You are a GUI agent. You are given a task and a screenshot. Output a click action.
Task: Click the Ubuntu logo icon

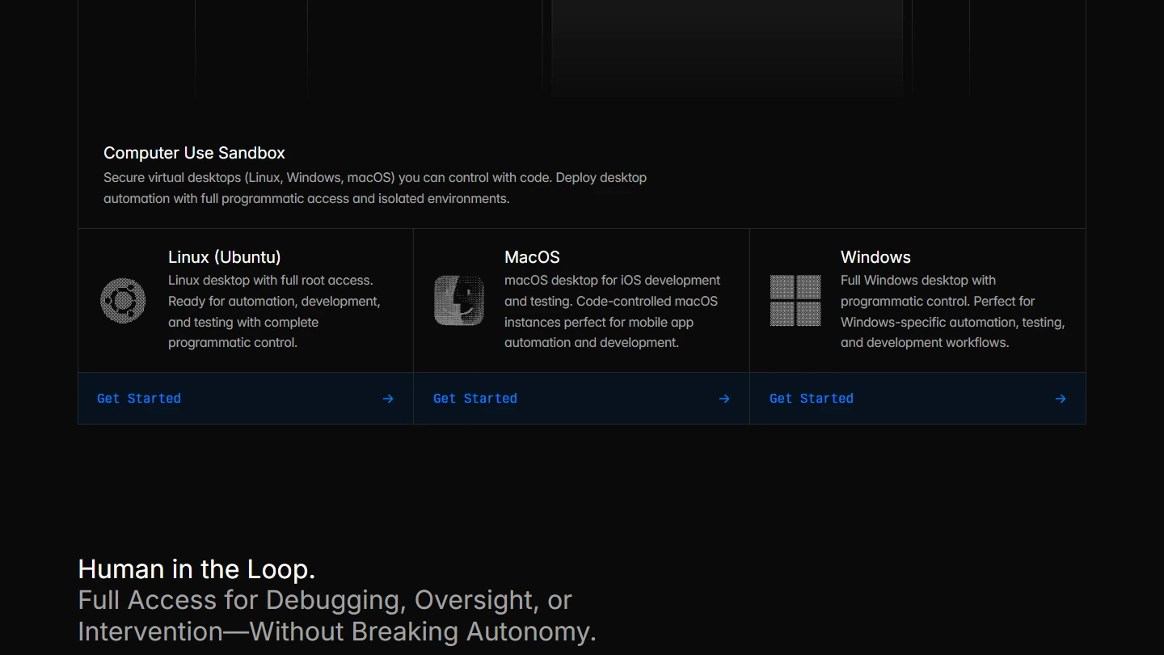tap(123, 301)
